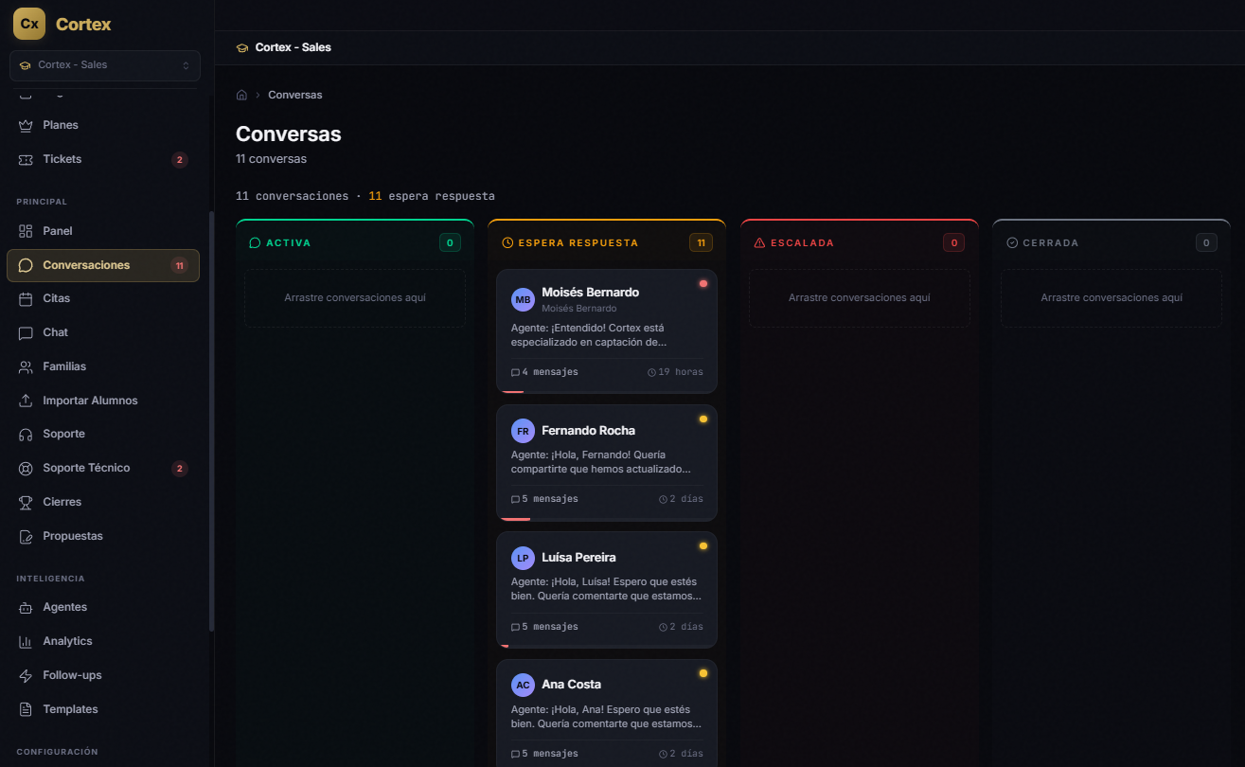Click the red status dot on Moisés Bernardo
This screenshot has width=1245, height=767.
click(703, 283)
